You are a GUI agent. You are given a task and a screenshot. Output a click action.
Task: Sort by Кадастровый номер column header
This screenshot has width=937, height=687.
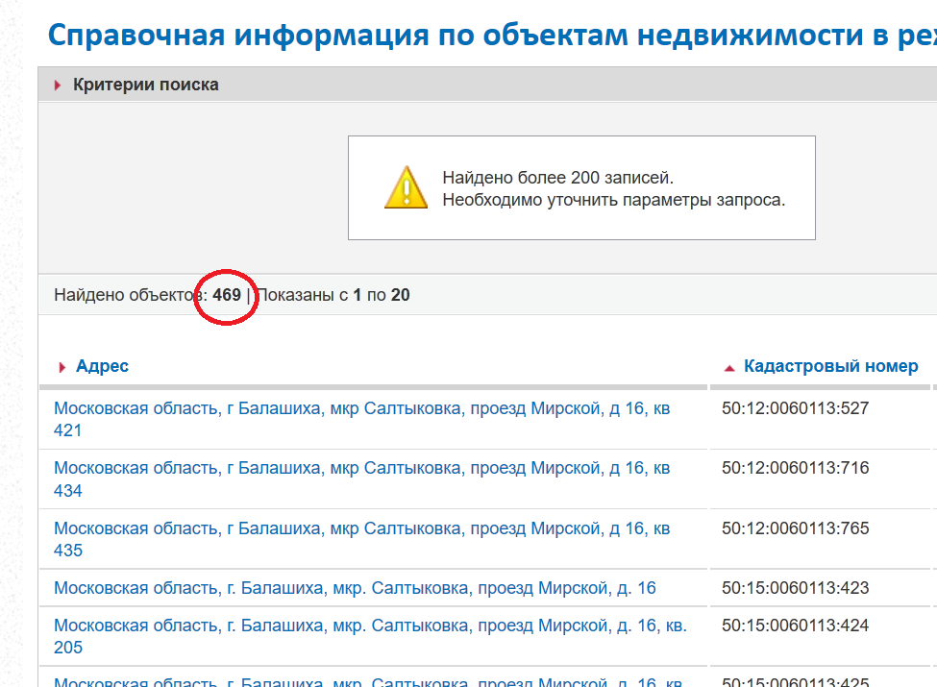coord(830,366)
